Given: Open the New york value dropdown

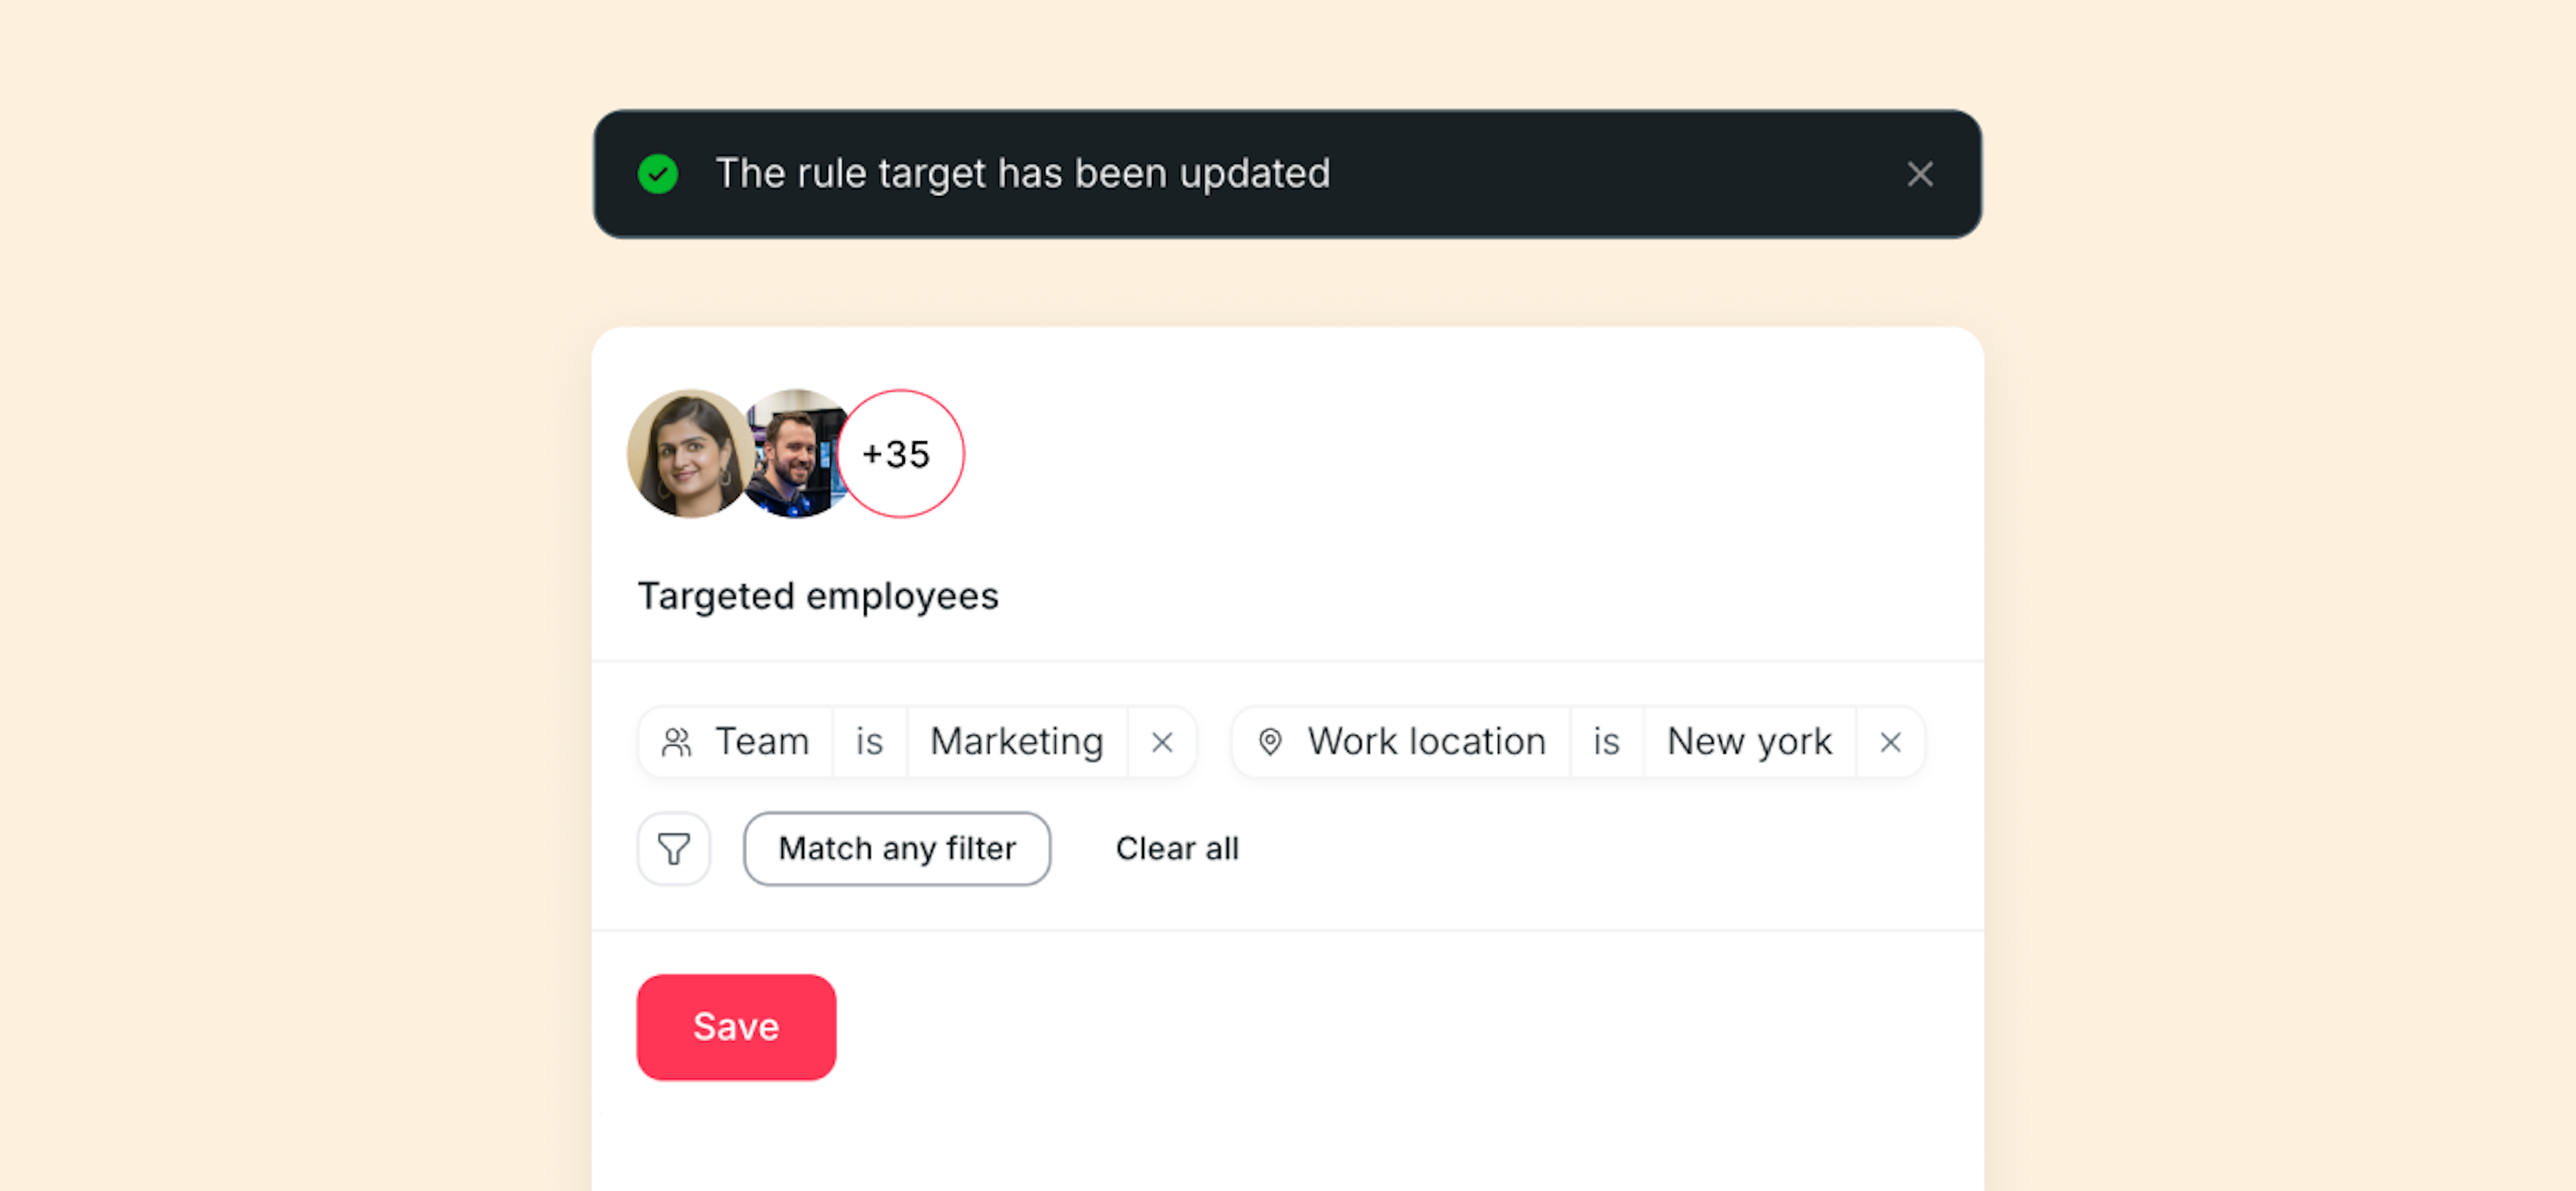Looking at the screenshot, I should [x=1749, y=742].
